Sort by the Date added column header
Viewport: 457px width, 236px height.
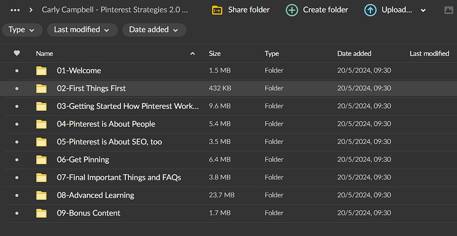click(354, 53)
